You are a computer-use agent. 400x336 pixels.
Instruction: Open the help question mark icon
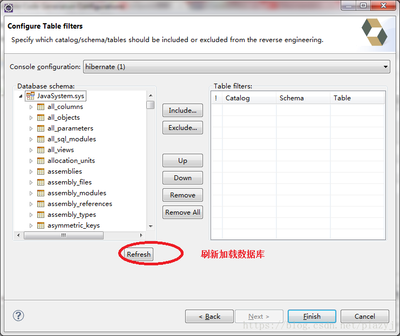pos(18,316)
